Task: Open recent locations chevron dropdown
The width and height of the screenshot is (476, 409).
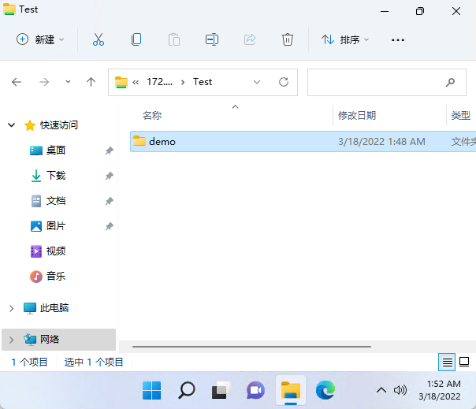Action: pyautogui.click(x=68, y=81)
